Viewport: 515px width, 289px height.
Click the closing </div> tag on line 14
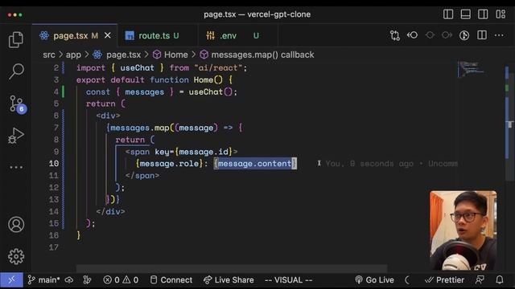tap(111, 212)
